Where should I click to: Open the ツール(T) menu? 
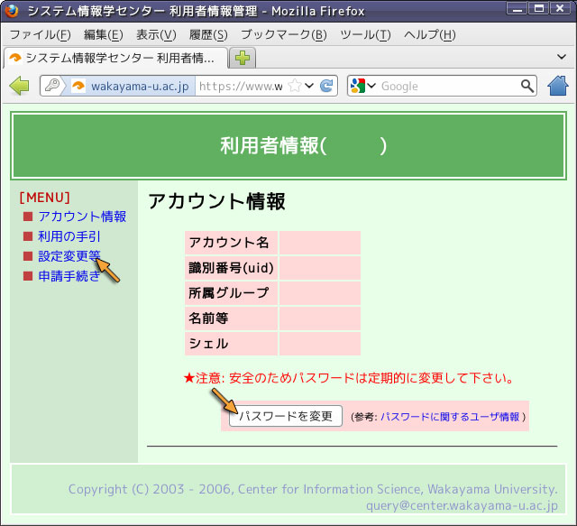pos(364,34)
